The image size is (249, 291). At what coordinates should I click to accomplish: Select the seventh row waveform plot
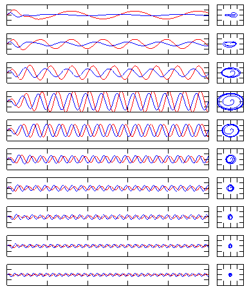point(107,188)
